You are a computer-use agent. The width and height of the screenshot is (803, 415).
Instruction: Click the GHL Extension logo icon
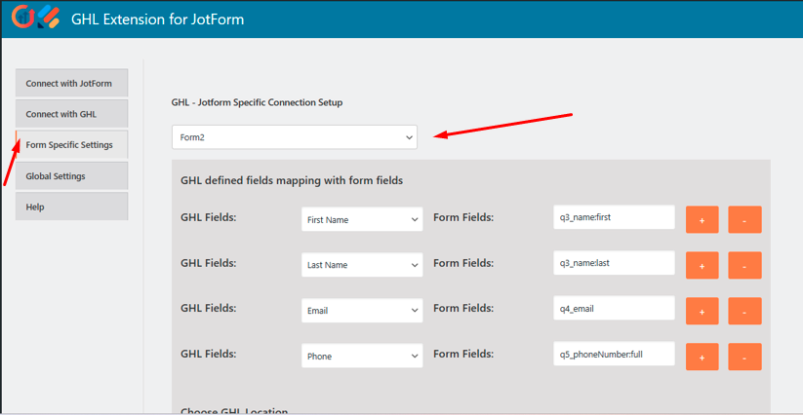(32, 19)
